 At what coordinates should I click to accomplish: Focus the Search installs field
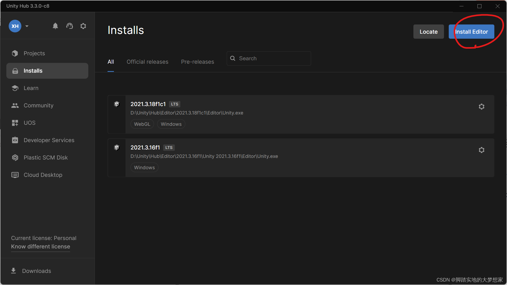269,58
